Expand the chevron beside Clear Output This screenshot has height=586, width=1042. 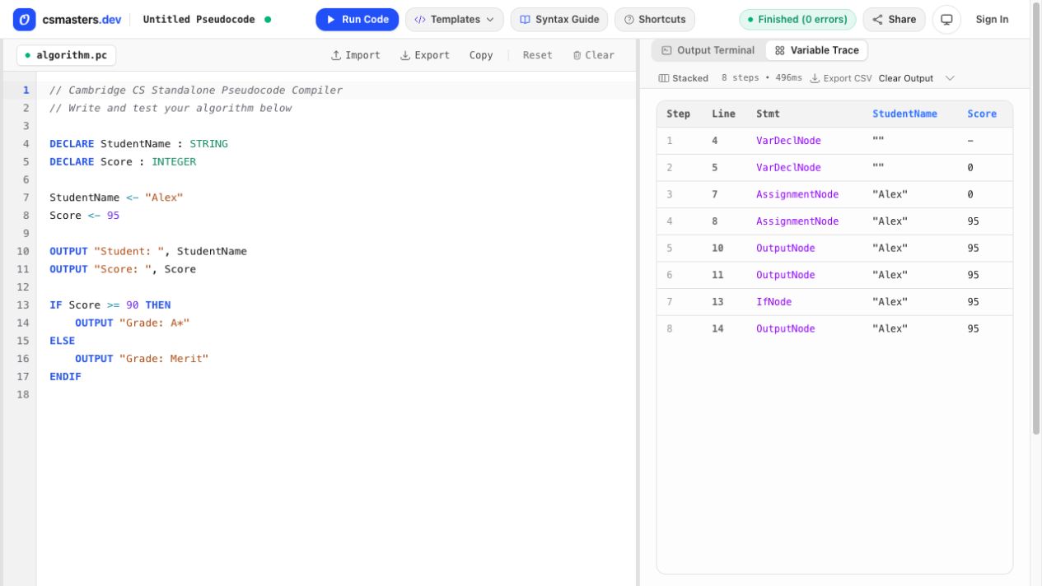(x=950, y=78)
